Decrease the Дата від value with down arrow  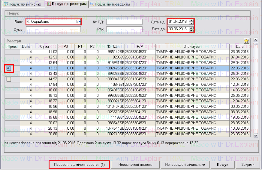pyautogui.click(x=192, y=23)
